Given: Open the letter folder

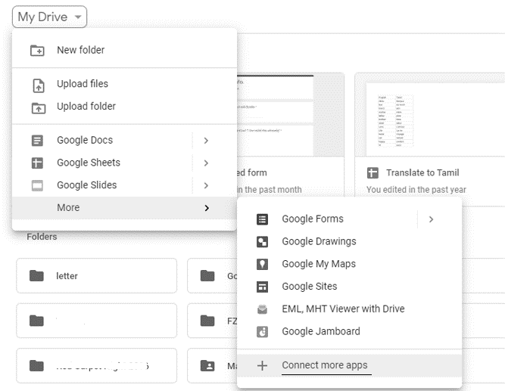Looking at the screenshot, I should (x=97, y=276).
